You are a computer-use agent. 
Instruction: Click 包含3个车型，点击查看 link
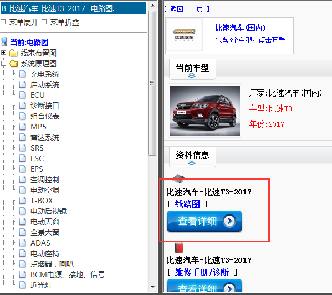(x=250, y=40)
